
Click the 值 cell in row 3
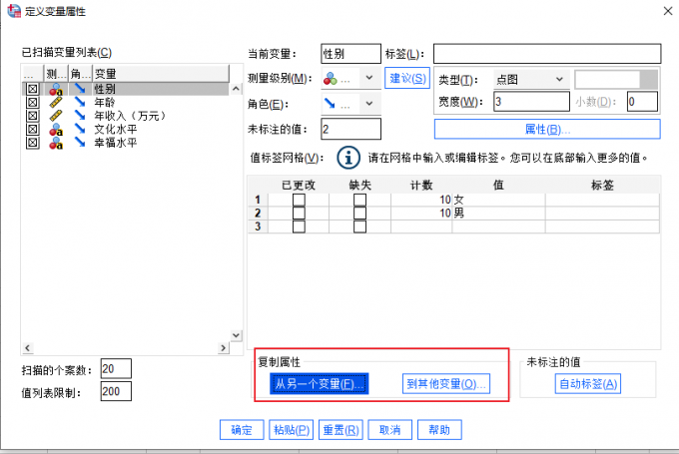[498, 227]
